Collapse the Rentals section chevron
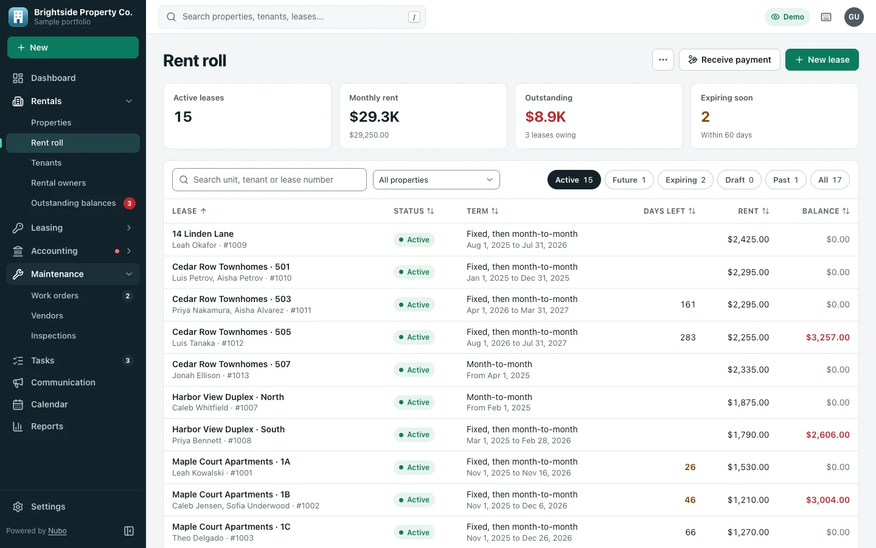The image size is (876, 548). pos(129,101)
